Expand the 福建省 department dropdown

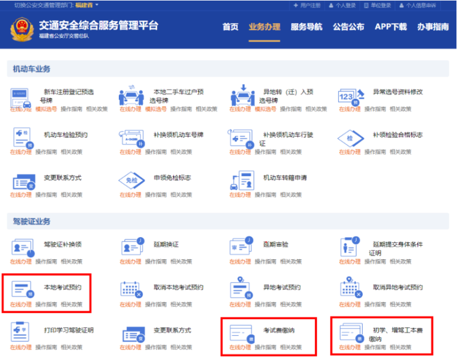coord(87,5)
